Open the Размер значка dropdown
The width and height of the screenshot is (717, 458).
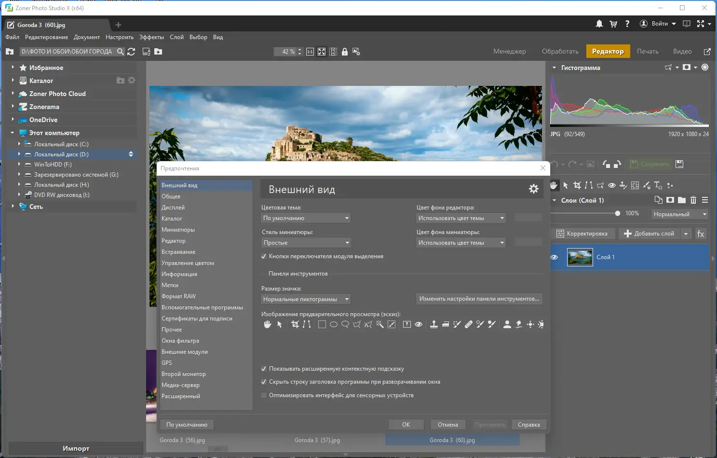coord(306,299)
